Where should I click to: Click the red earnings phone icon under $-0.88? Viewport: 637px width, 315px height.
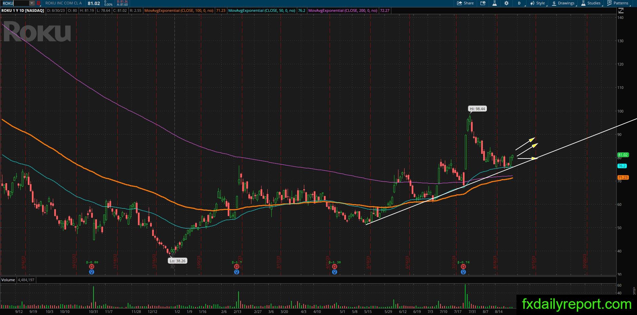[x=91, y=267]
